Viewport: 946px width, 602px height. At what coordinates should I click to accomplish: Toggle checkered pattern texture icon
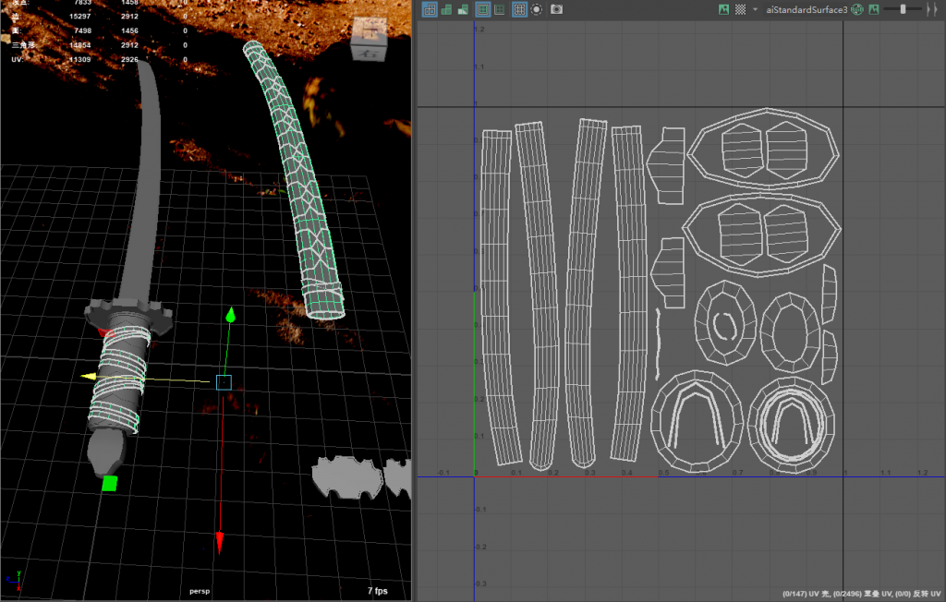coord(740,9)
